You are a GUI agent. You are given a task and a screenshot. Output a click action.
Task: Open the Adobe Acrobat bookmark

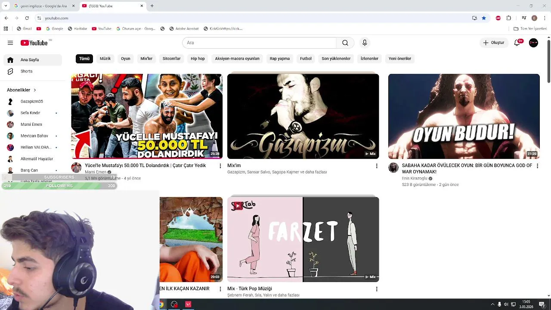[184, 29]
